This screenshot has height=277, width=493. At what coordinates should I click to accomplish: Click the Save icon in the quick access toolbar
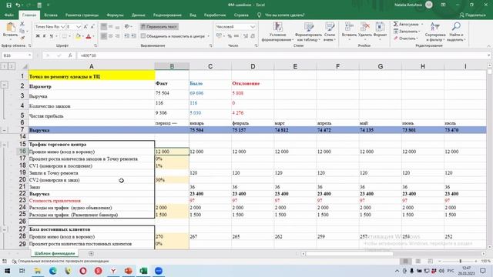8,5
